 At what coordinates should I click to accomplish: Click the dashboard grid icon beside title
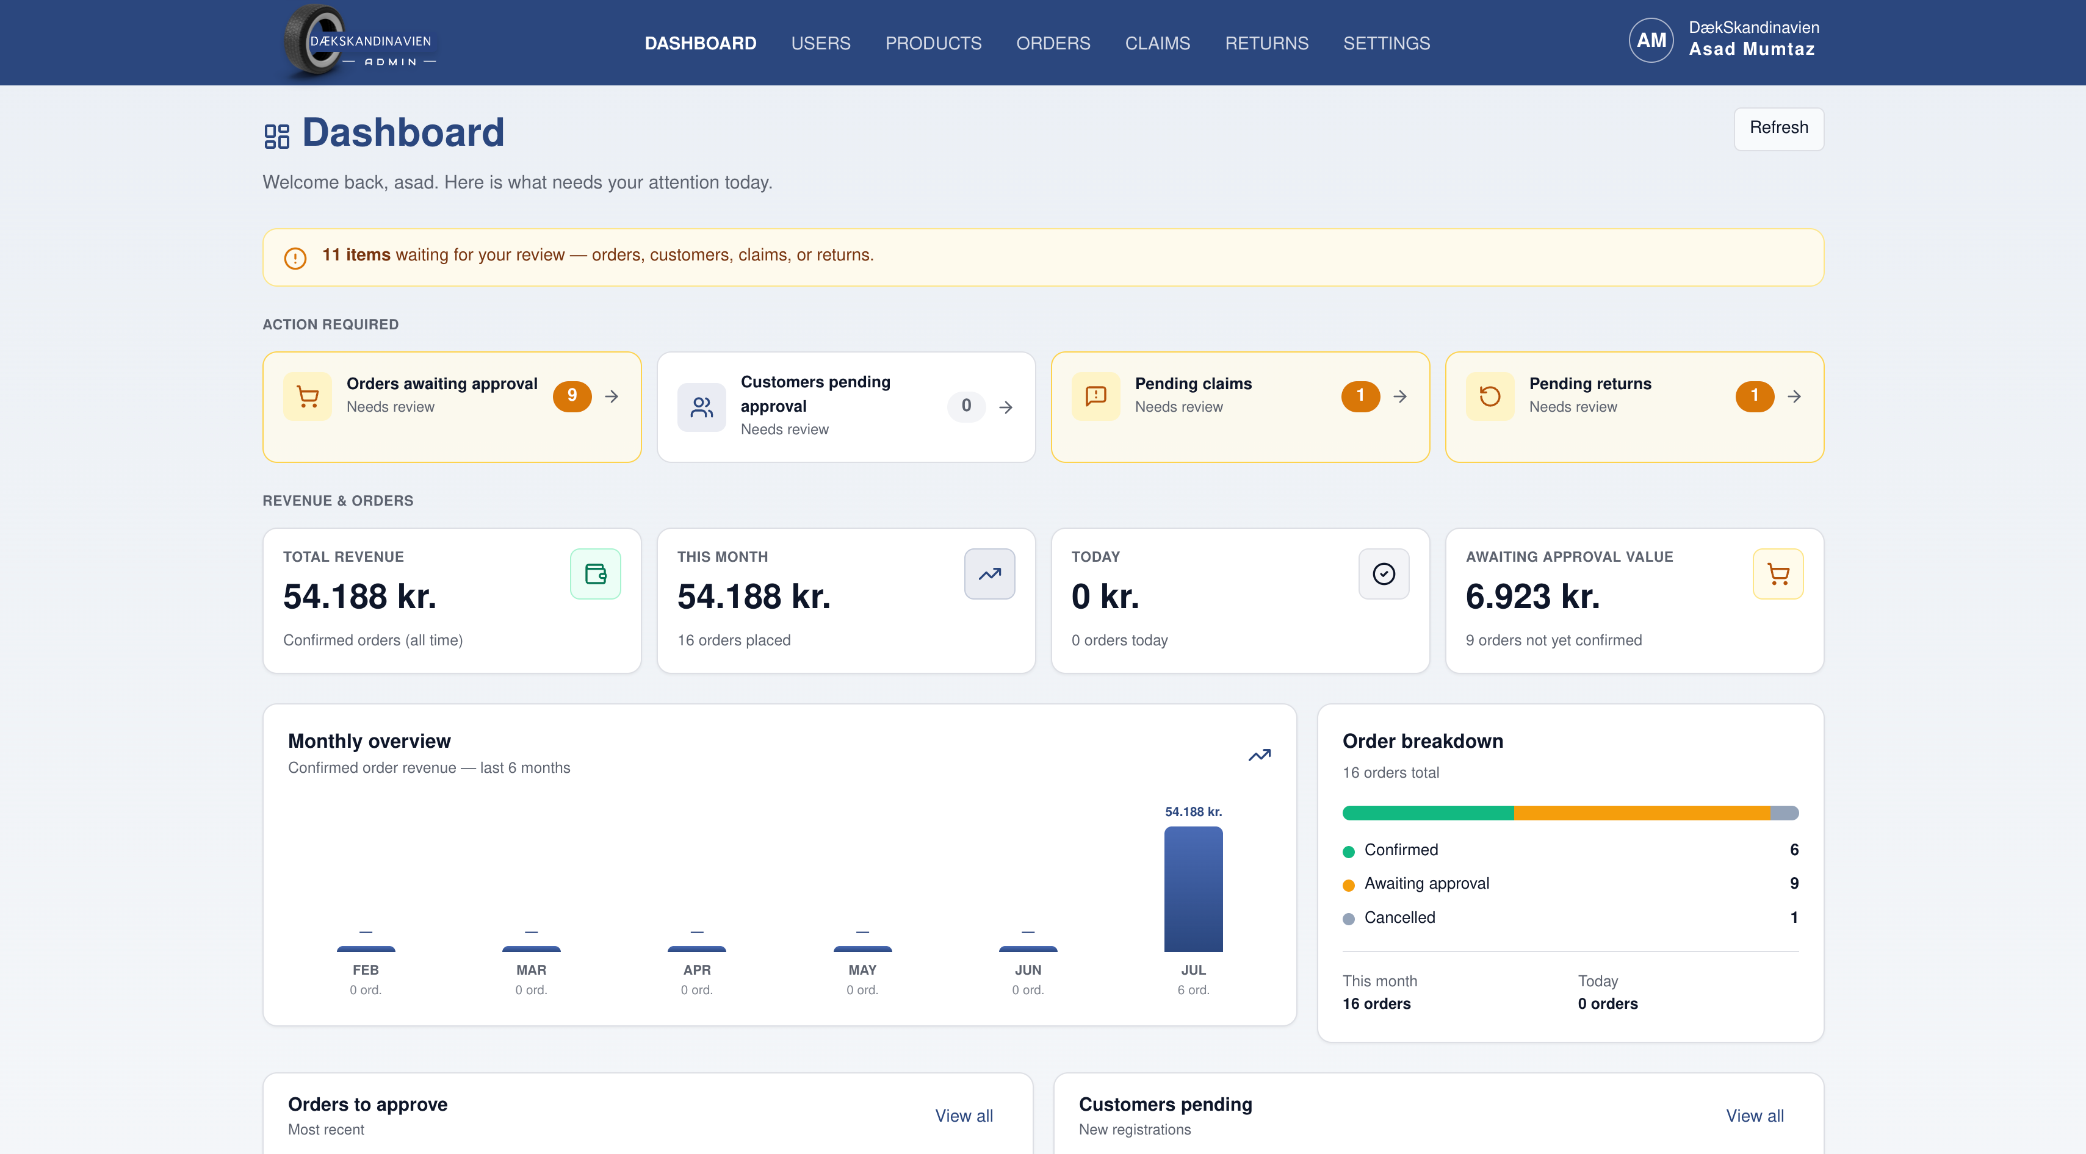click(277, 135)
